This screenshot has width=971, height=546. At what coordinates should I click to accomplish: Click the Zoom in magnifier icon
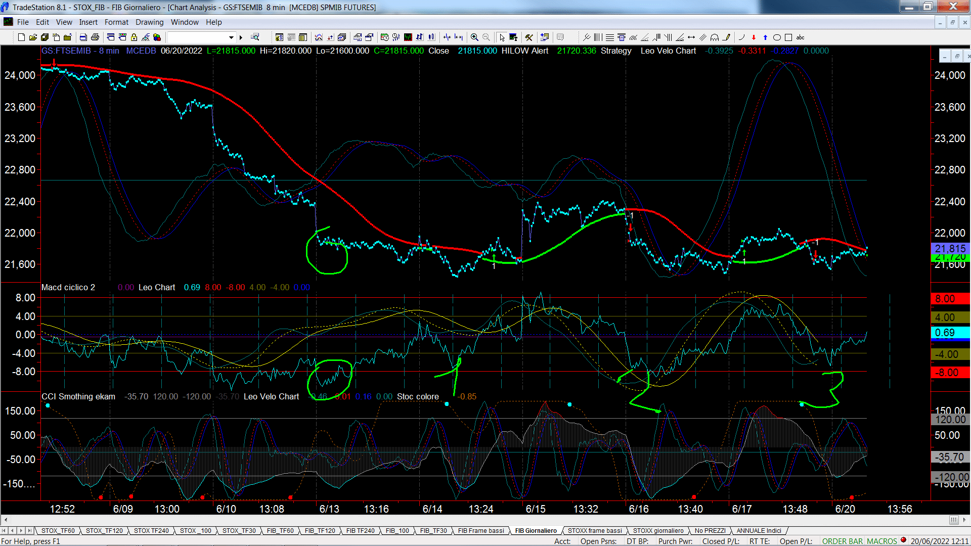point(474,37)
